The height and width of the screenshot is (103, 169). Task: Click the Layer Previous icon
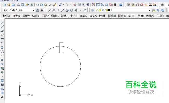click(158, 10)
